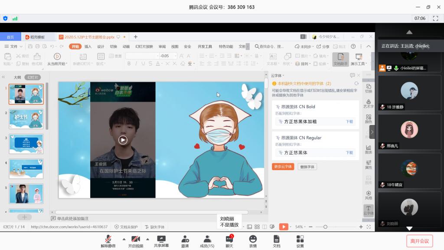Open the Documents (文档) icon in meeting toolbar

click(x=276, y=239)
